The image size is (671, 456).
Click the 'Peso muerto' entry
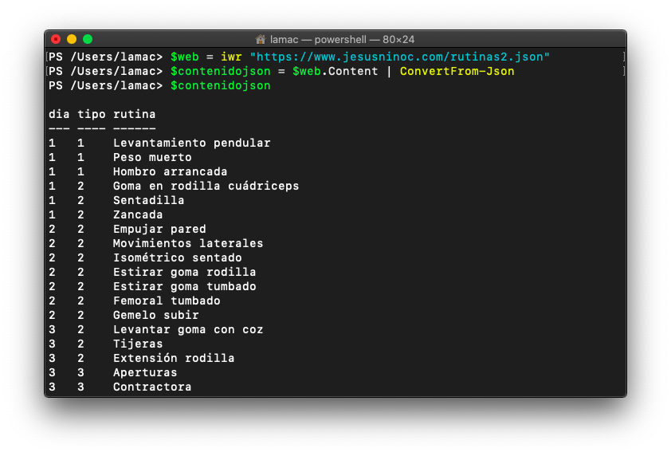(x=152, y=158)
